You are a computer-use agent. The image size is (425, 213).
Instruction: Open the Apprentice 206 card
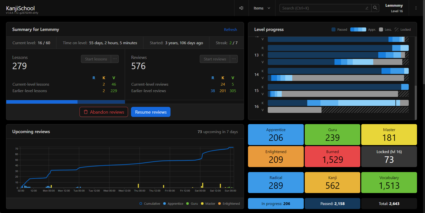pos(276,135)
